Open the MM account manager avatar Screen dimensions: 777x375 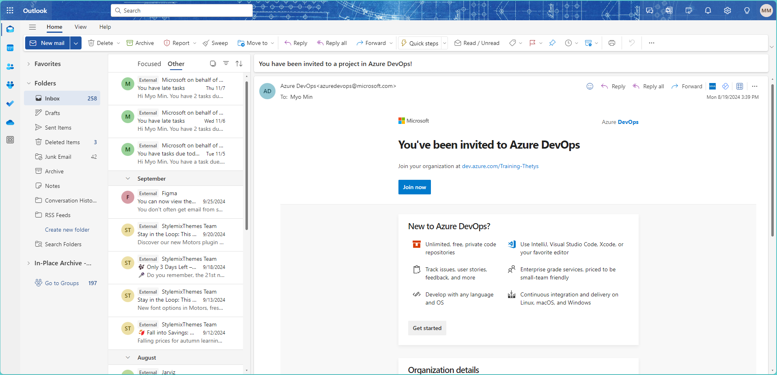point(766,11)
